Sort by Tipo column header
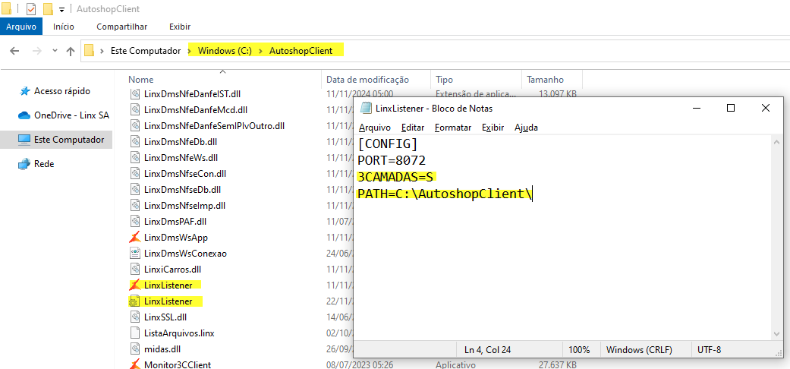This screenshot has width=790, height=369. point(445,80)
